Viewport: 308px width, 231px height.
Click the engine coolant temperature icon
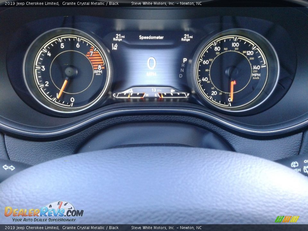point(131,91)
